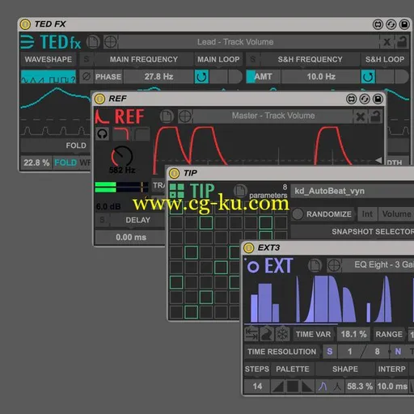Click hot-swap icon in TED FX title bar
Image resolution: width=414 pixels, height=414 pixels.
(x=378, y=24)
